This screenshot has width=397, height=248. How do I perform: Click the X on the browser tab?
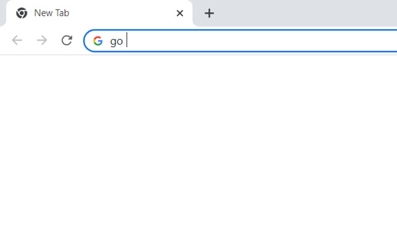pos(179,13)
